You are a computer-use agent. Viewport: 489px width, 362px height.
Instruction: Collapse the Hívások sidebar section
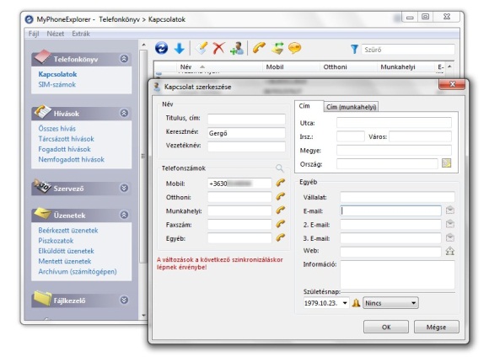click(124, 113)
